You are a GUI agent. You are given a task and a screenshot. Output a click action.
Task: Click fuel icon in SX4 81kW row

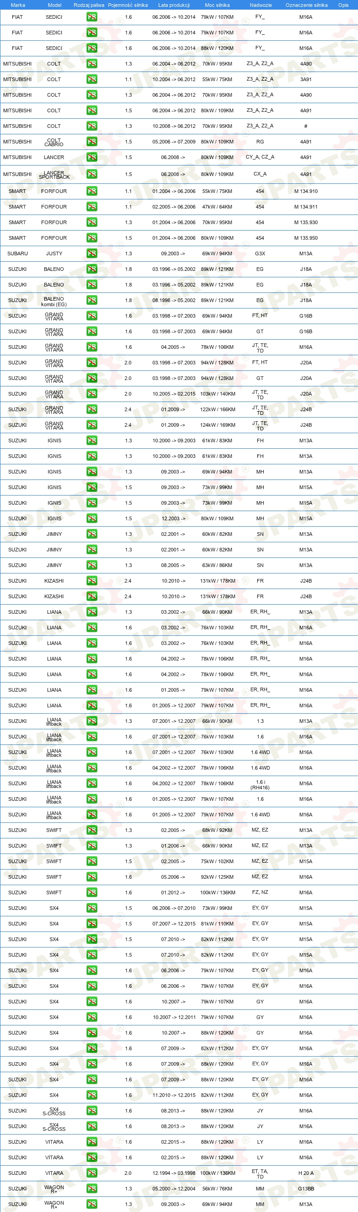(92, 924)
